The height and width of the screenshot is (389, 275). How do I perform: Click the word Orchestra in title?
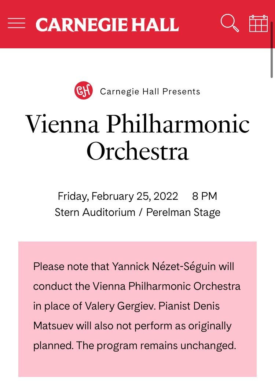tap(137, 151)
